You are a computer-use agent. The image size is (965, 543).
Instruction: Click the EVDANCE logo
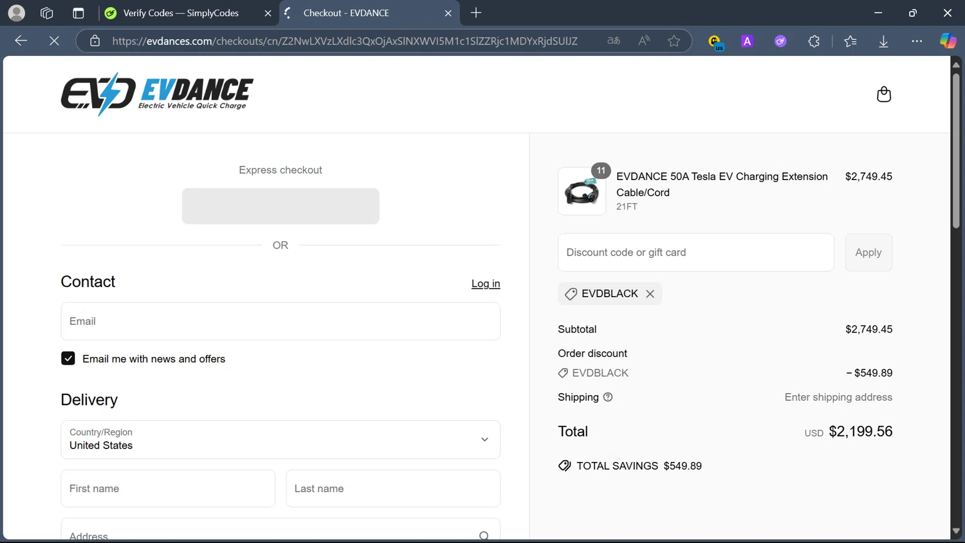coord(157,94)
